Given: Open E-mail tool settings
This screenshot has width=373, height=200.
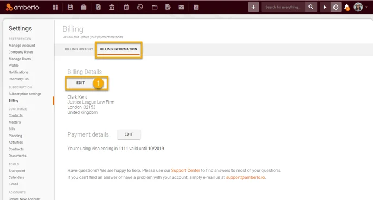Looking at the screenshot, I should pos(13,184).
